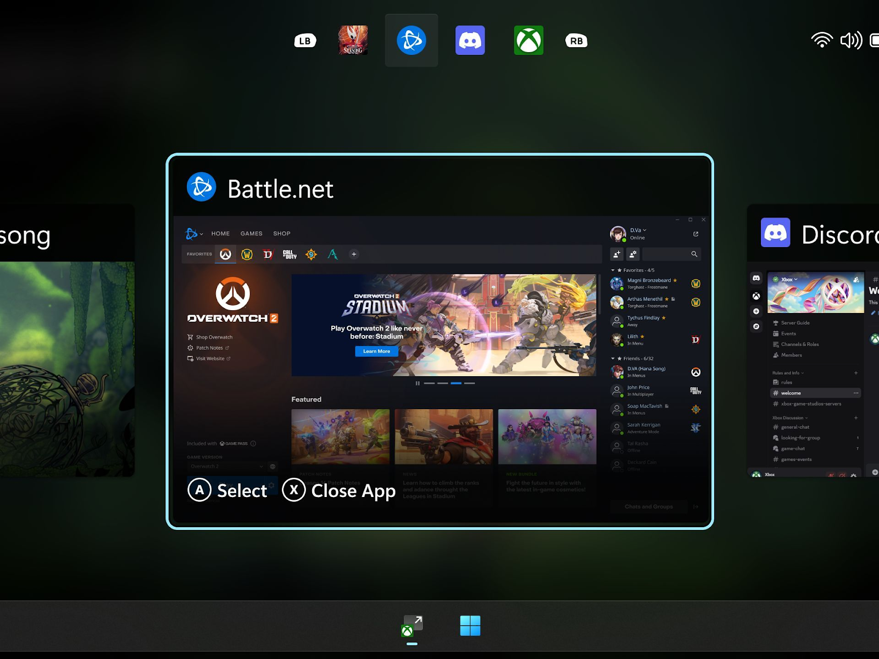879x659 pixels.
Task: Jump to the first banner slide indicator
Action: click(x=429, y=383)
